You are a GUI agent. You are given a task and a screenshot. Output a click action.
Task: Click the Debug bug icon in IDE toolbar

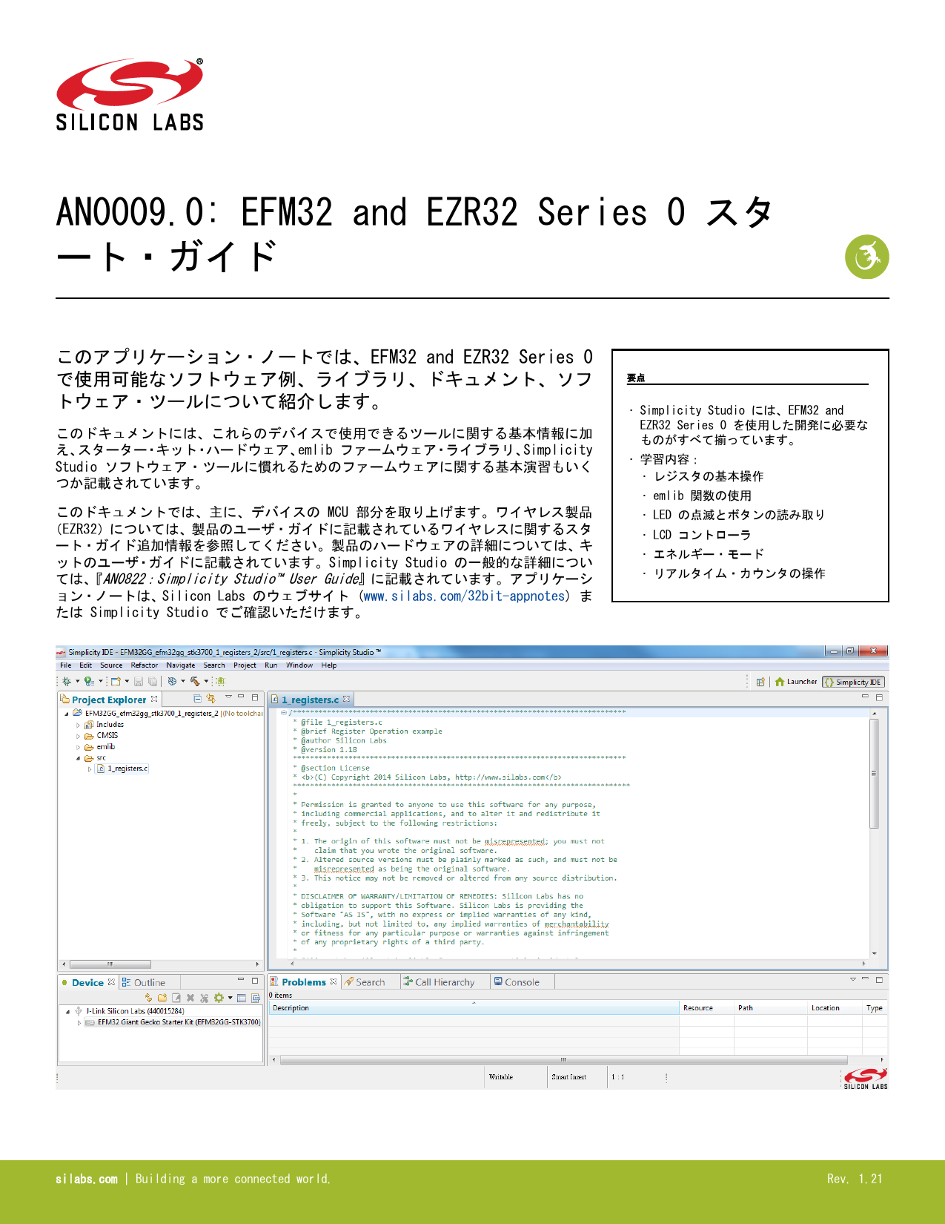click(x=67, y=681)
